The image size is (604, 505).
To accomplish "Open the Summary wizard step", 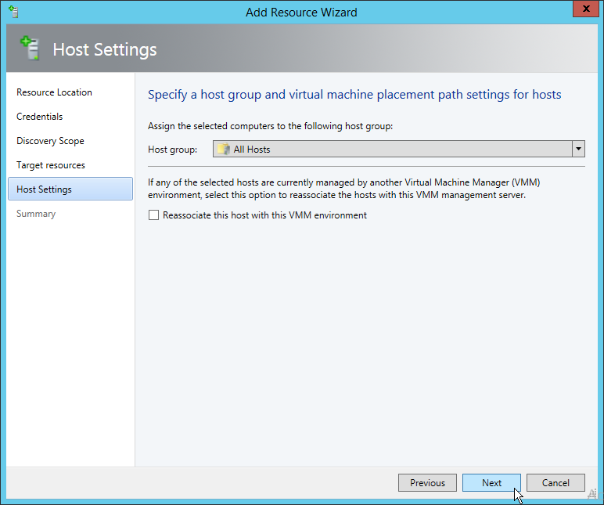I will point(36,214).
